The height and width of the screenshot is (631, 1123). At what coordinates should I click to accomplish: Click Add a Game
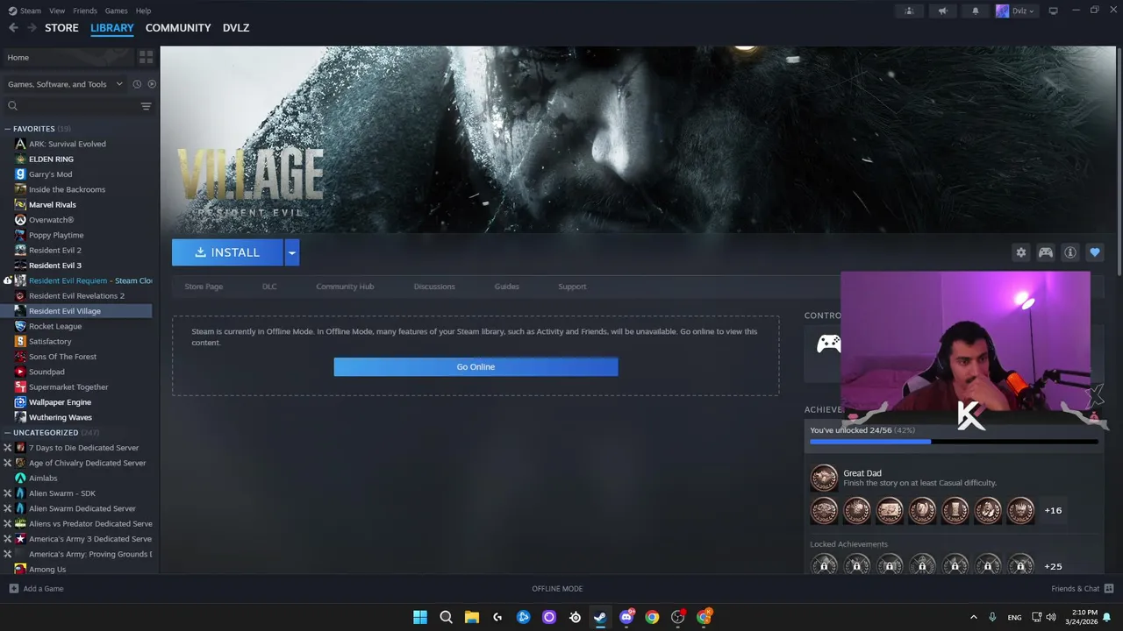coord(36,588)
